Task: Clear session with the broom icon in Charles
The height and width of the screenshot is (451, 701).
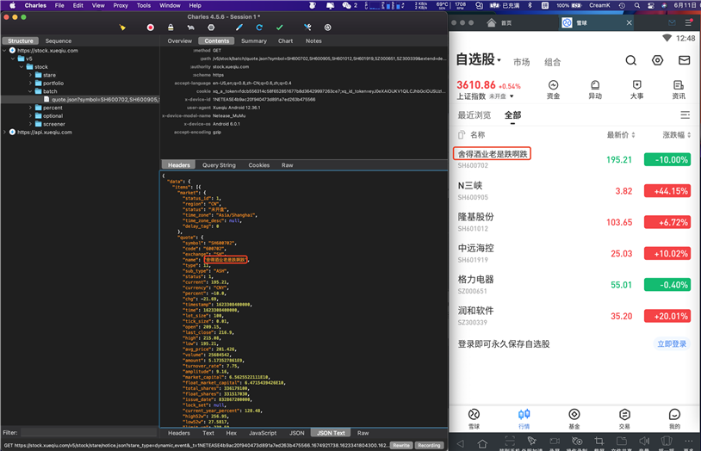Action: 122,28
